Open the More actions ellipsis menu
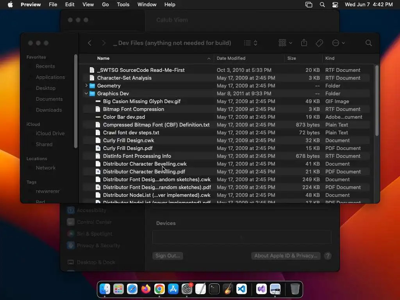400x300 pixels. pos(339,43)
